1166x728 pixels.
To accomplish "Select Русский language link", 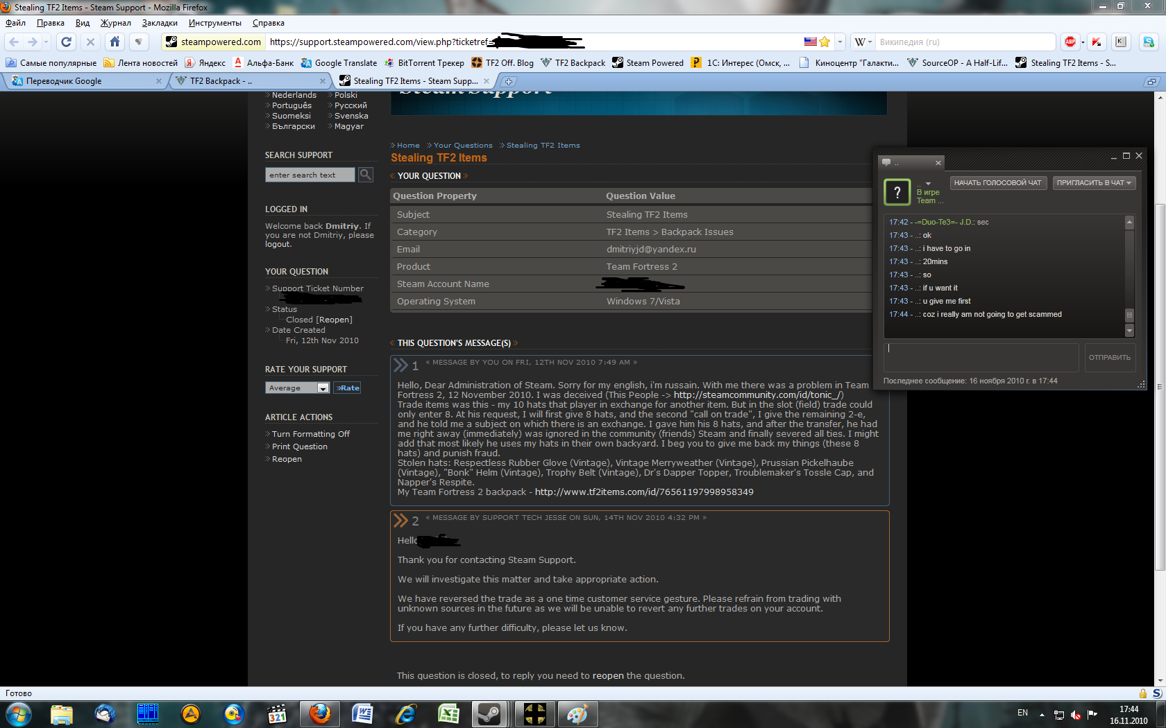I will pos(350,105).
